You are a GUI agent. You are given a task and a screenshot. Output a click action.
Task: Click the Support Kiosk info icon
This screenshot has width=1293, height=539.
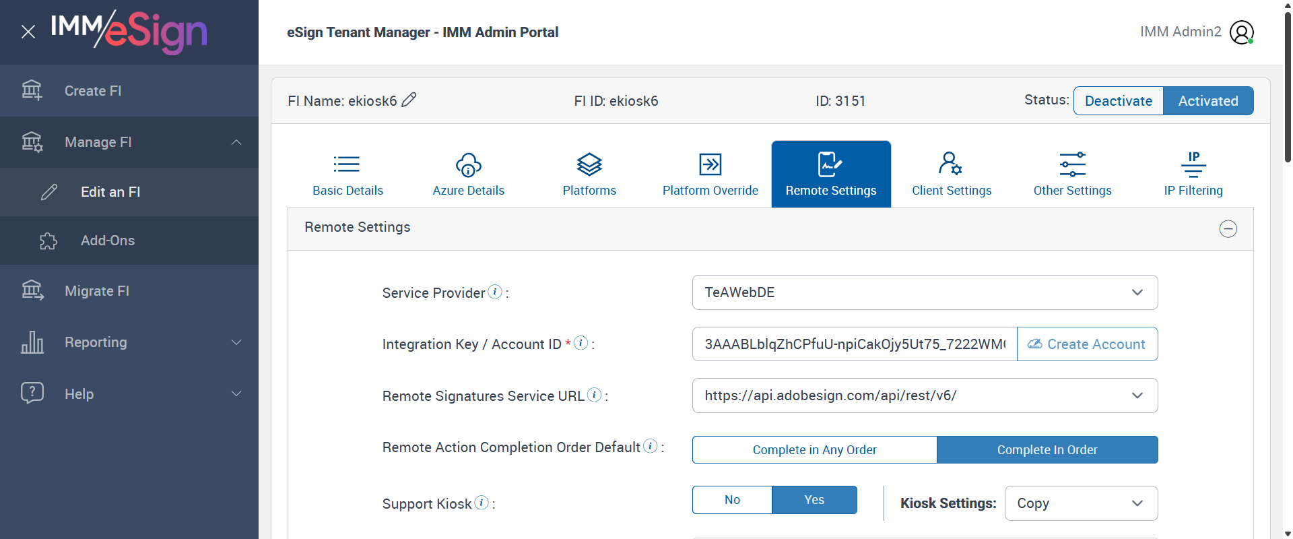tap(482, 503)
